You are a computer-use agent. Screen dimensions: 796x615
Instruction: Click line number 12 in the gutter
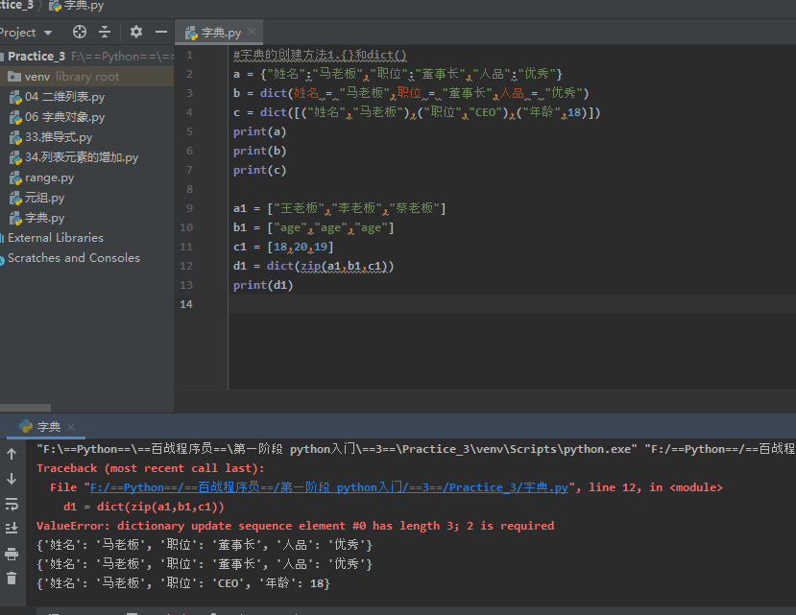point(186,266)
